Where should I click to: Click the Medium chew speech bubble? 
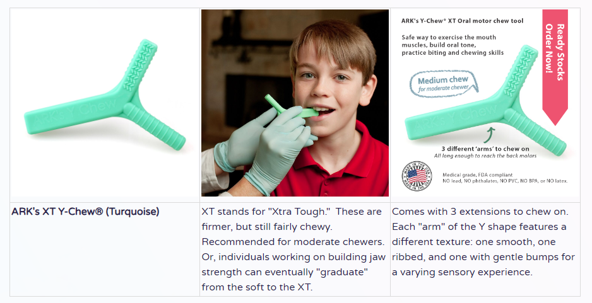443,84
